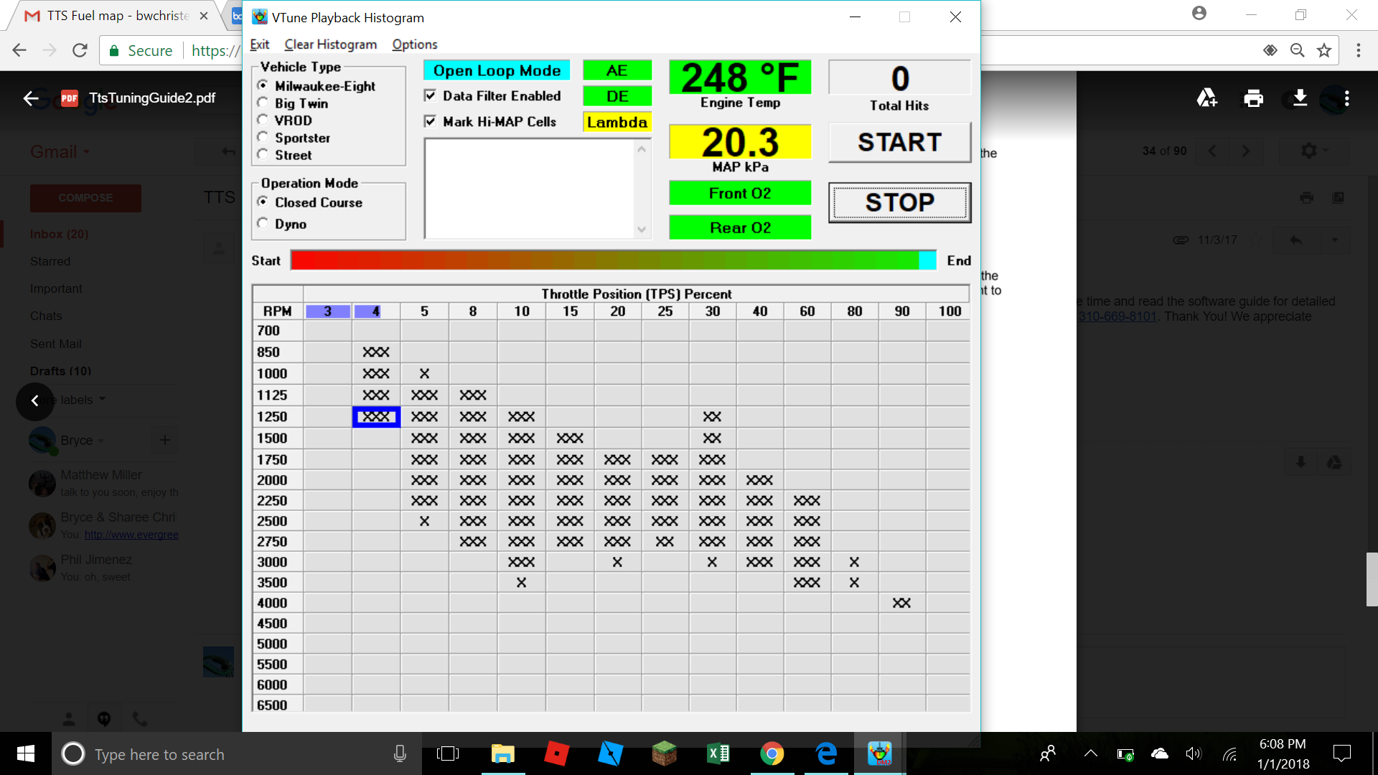Open Excel from the taskbar
Screen dimensions: 1378x775
[x=718, y=753]
